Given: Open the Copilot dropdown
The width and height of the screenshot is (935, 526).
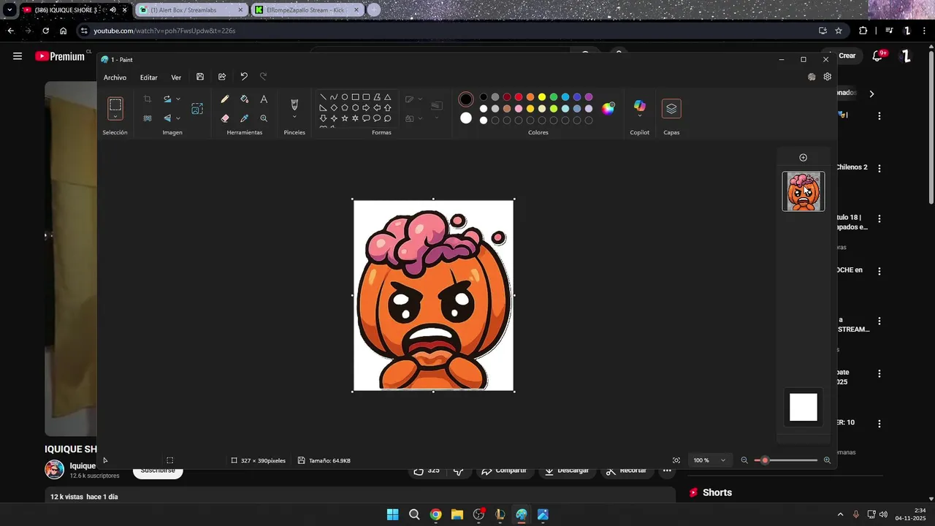Looking at the screenshot, I should (x=640, y=116).
